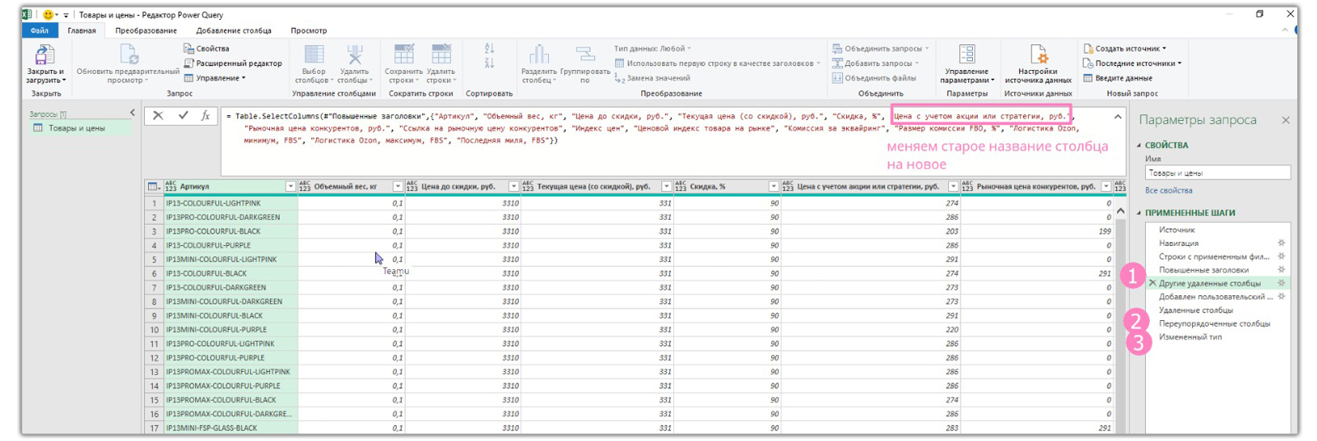Collapse the ribbon with the chevron
The image size is (1317, 441).
click(1285, 30)
